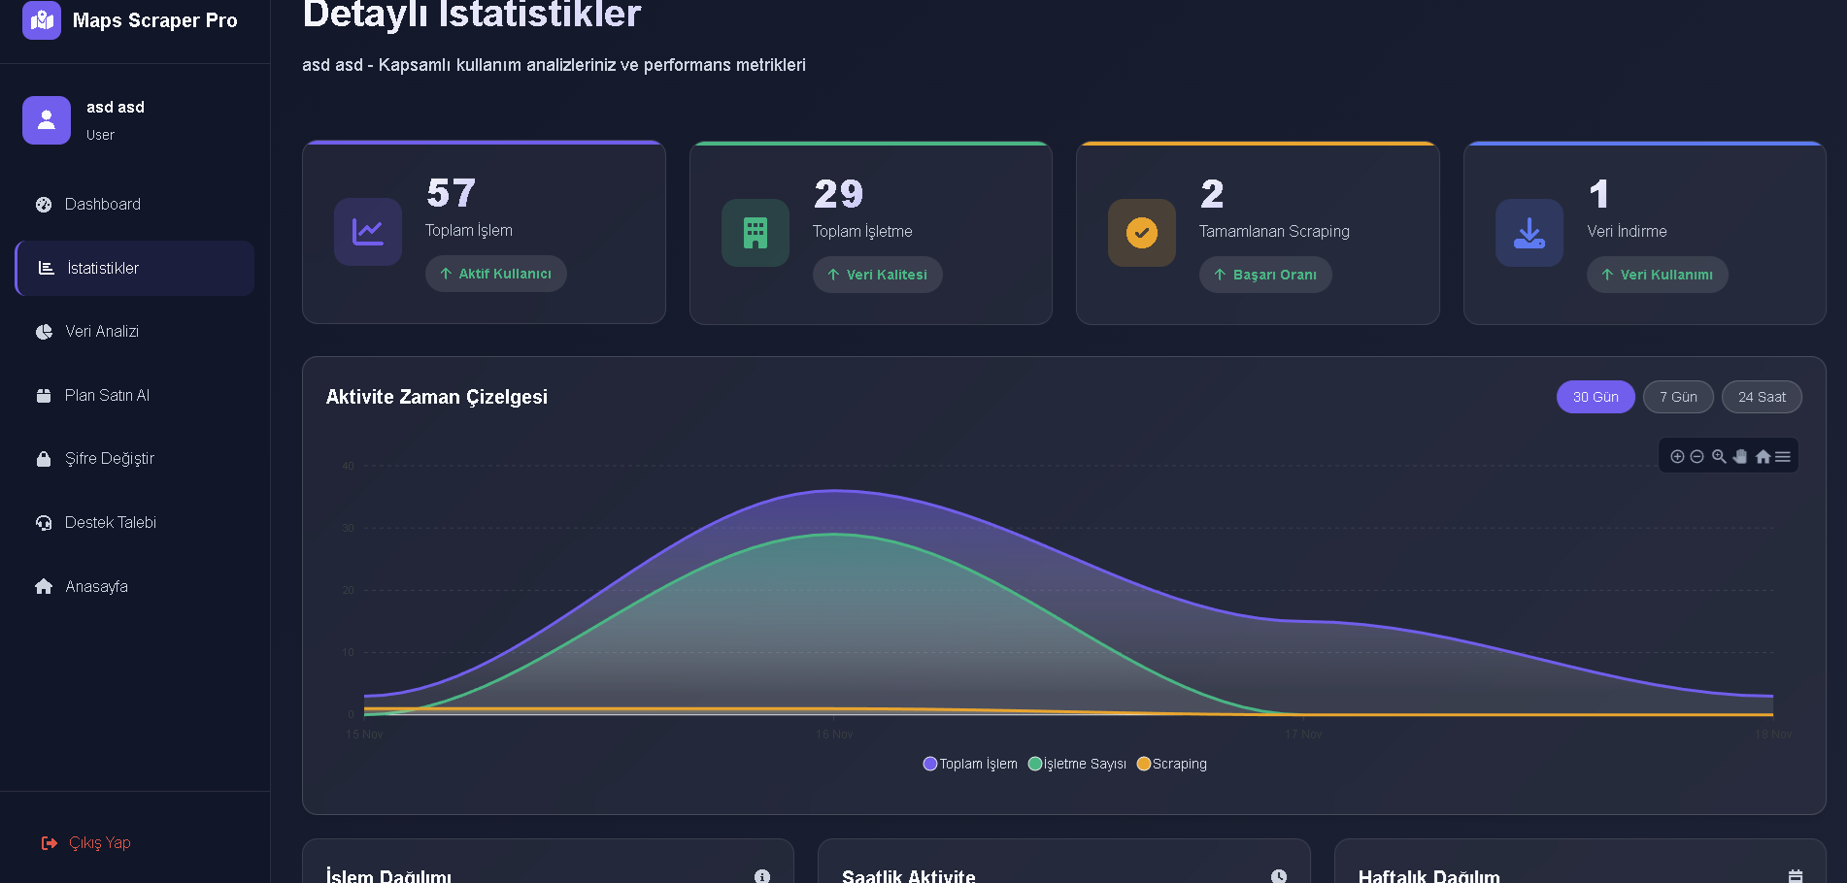The width and height of the screenshot is (1847, 883).
Task: Navigate to Anasayfa
Action: point(135,587)
